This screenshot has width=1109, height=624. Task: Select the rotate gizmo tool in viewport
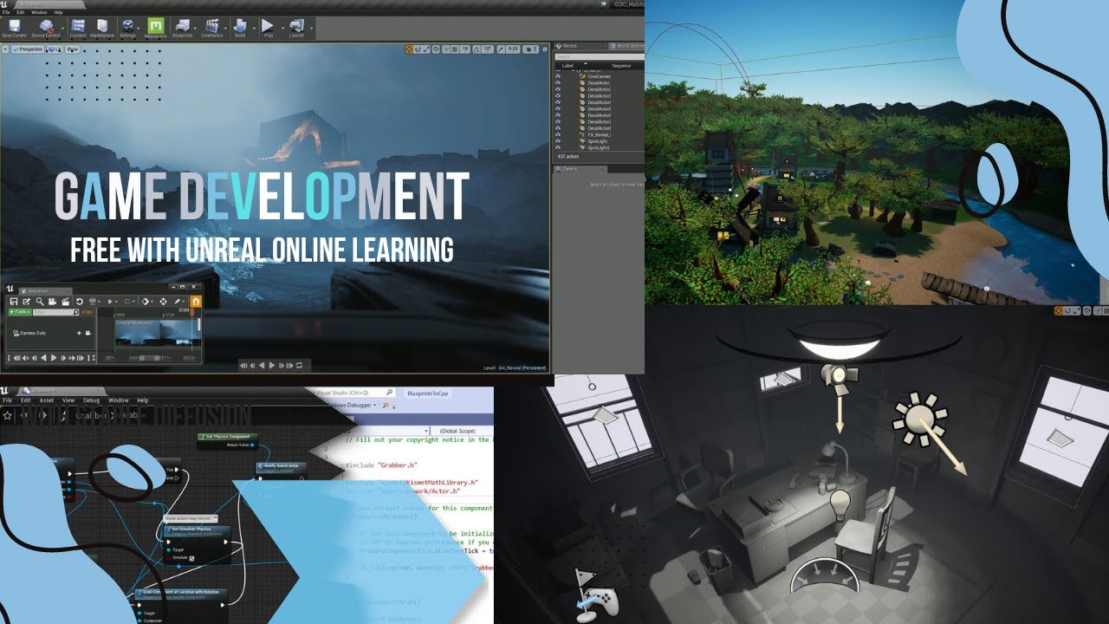tap(418, 49)
